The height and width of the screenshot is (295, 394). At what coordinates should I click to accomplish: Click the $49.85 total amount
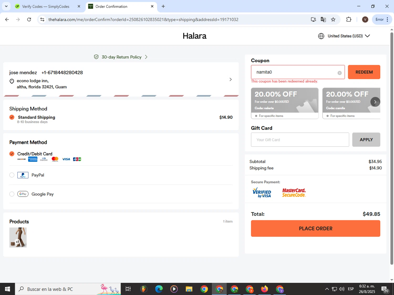pyautogui.click(x=371, y=214)
